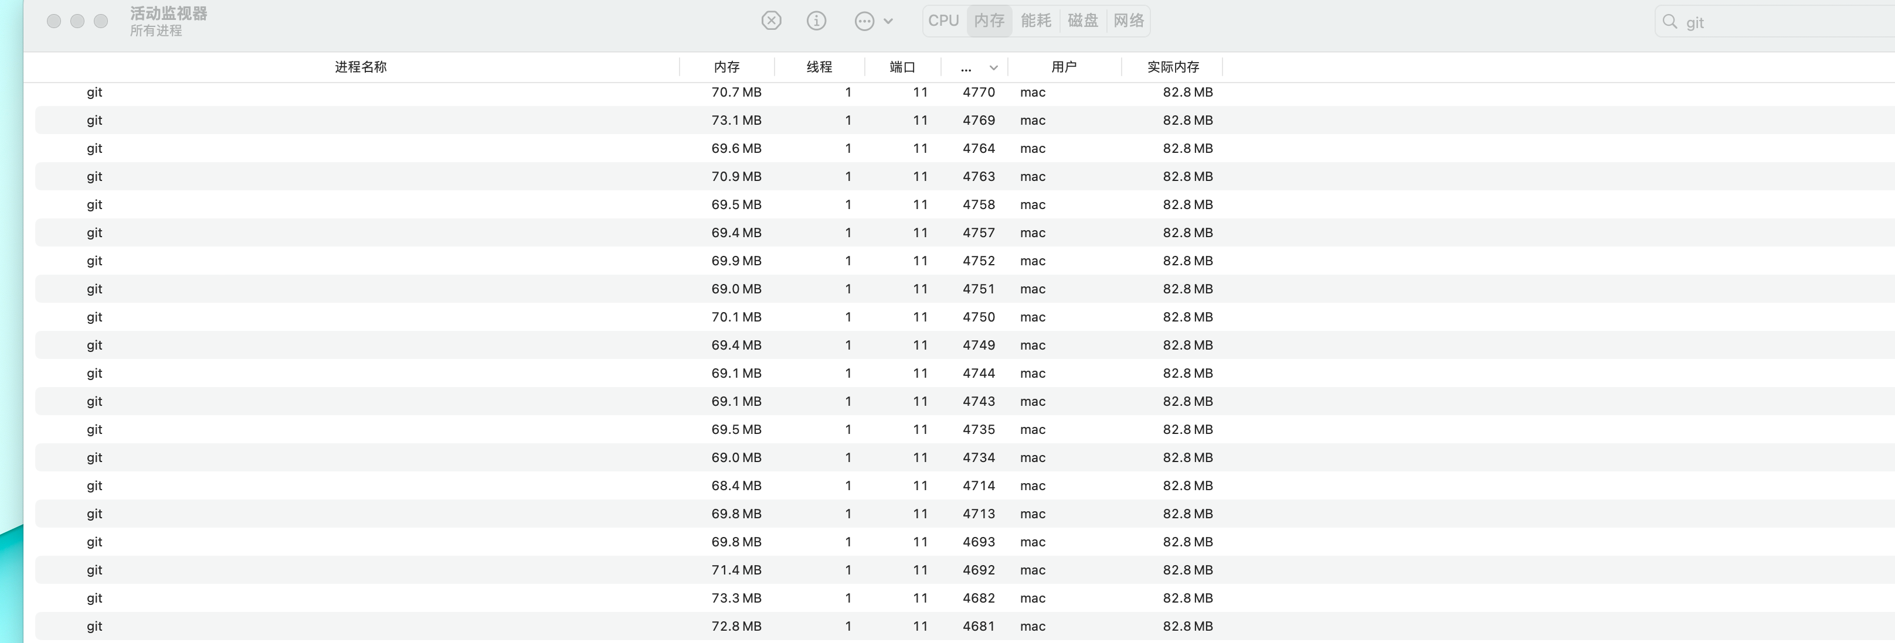This screenshot has height=643, width=1895.
Task: Click the 所有进程 subtitle
Action: (x=156, y=31)
